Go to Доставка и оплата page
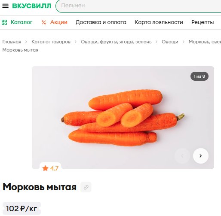Image resolution: width=221 pixels, height=216 pixels. click(x=101, y=22)
